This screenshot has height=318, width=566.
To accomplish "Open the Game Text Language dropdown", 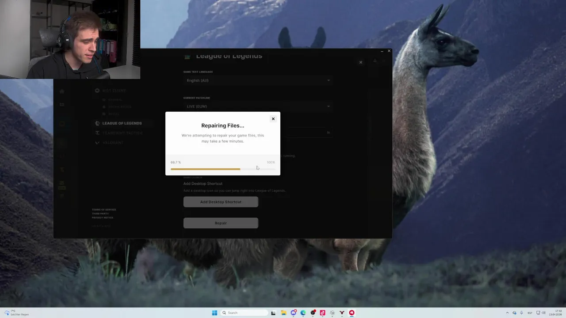I will [258, 80].
